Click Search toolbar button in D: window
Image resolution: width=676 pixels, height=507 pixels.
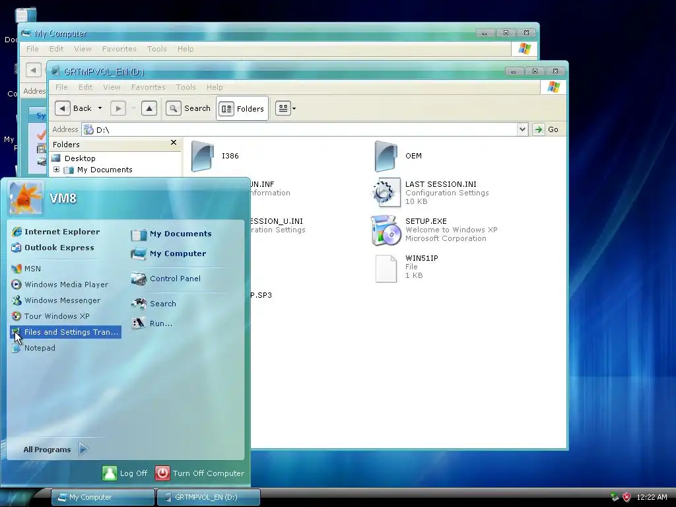click(188, 108)
